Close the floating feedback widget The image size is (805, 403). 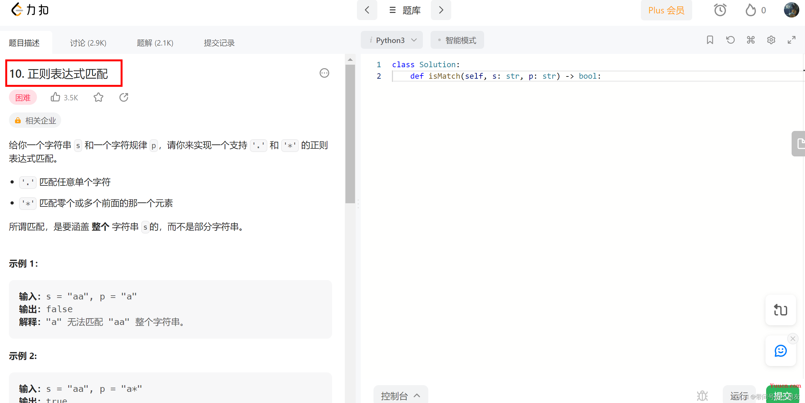(x=793, y=339)
